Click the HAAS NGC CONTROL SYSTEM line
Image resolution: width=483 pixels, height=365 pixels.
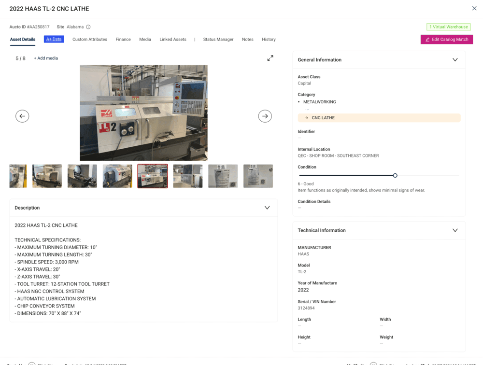(x=49, y=292)
